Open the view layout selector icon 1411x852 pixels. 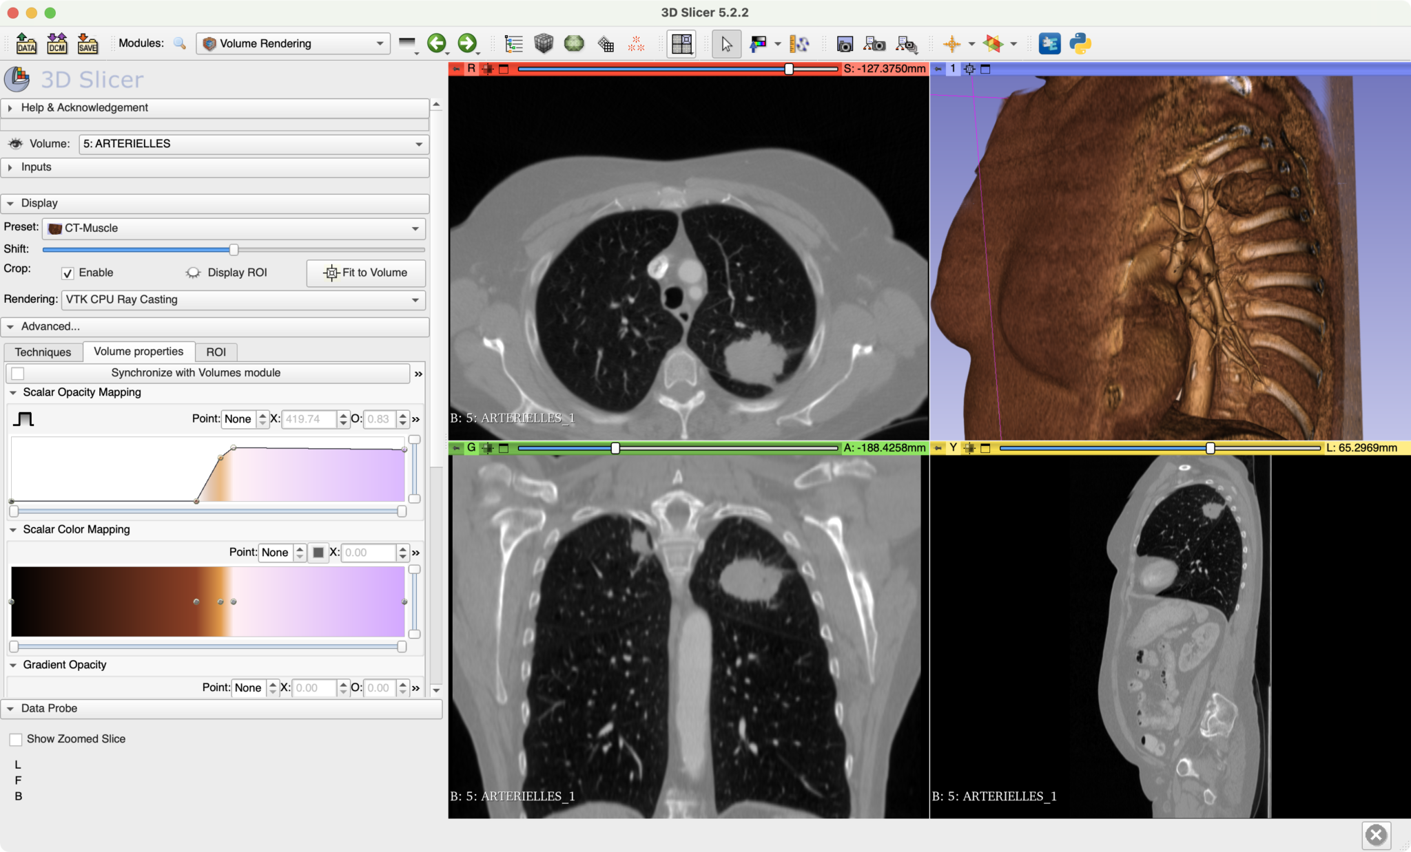tap(681, 44)
